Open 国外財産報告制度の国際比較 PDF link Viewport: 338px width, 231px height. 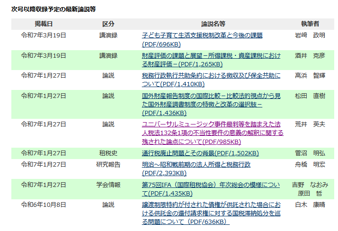(211, 104)
